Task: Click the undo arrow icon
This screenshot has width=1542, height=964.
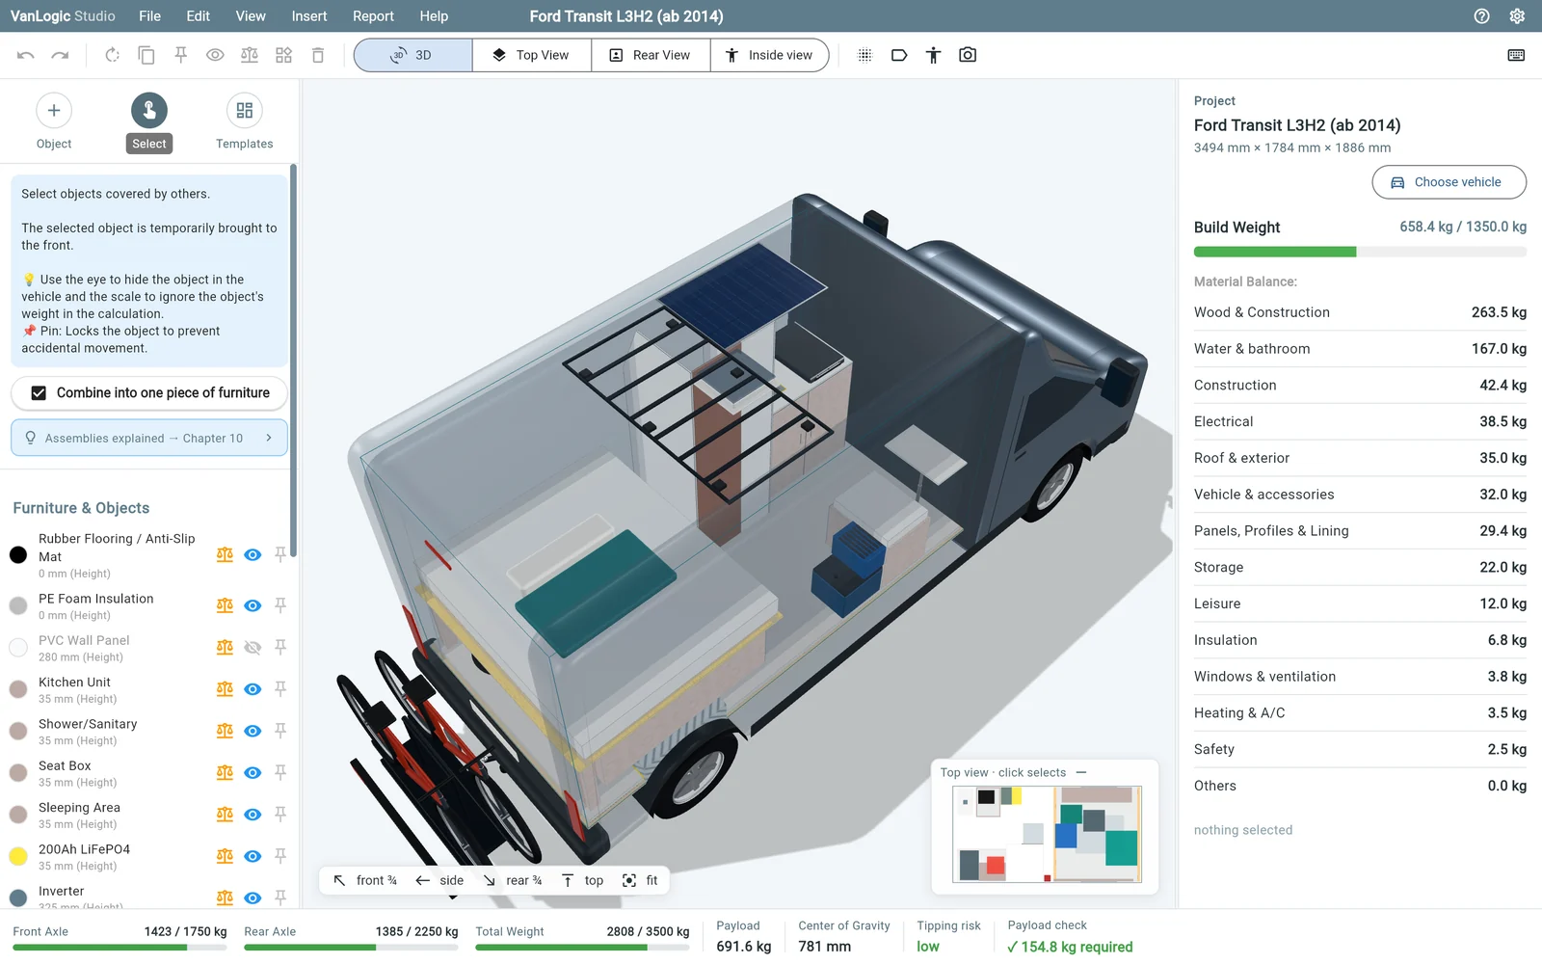Action: click(26, 55)
